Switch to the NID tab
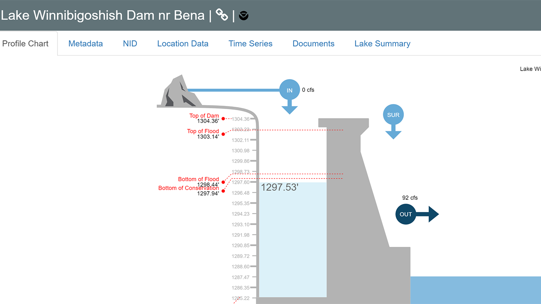Image resolution: width=541 pixels, height=304 pixels. tap(130, 44)
